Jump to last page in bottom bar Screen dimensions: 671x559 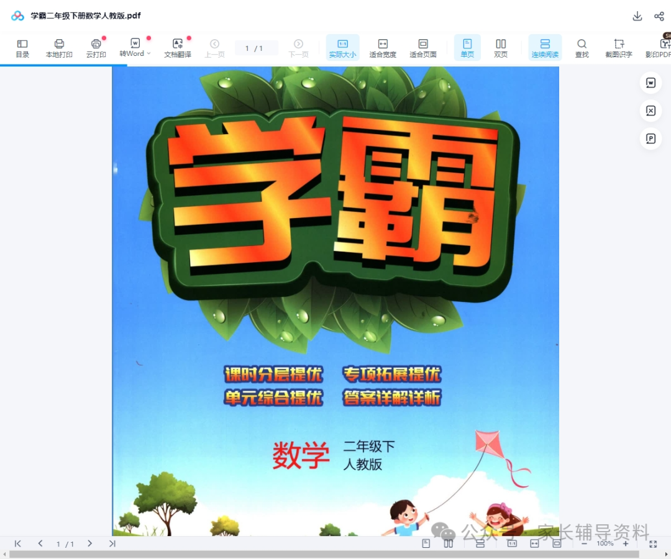tap(112, 543)
